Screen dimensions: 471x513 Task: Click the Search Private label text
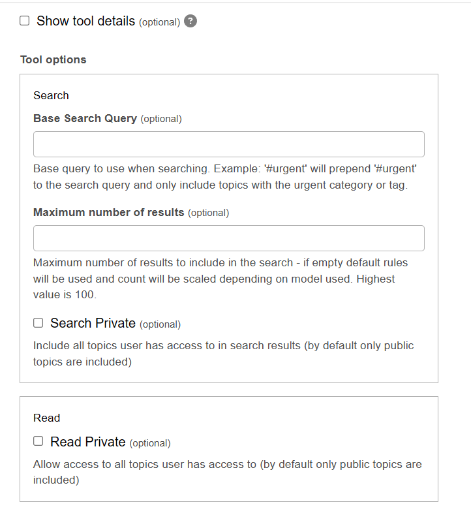pyautogui.click(x=93, y=323)
